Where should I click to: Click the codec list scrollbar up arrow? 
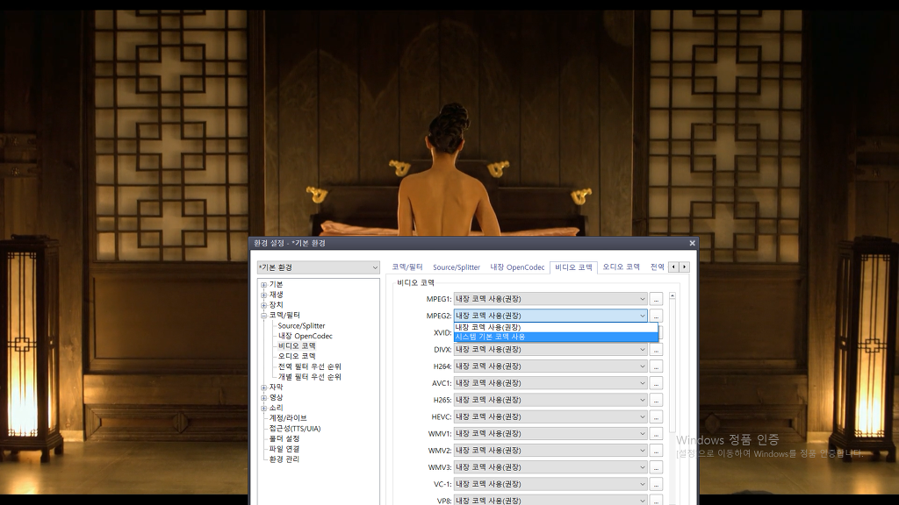click(x=672, y=296)
